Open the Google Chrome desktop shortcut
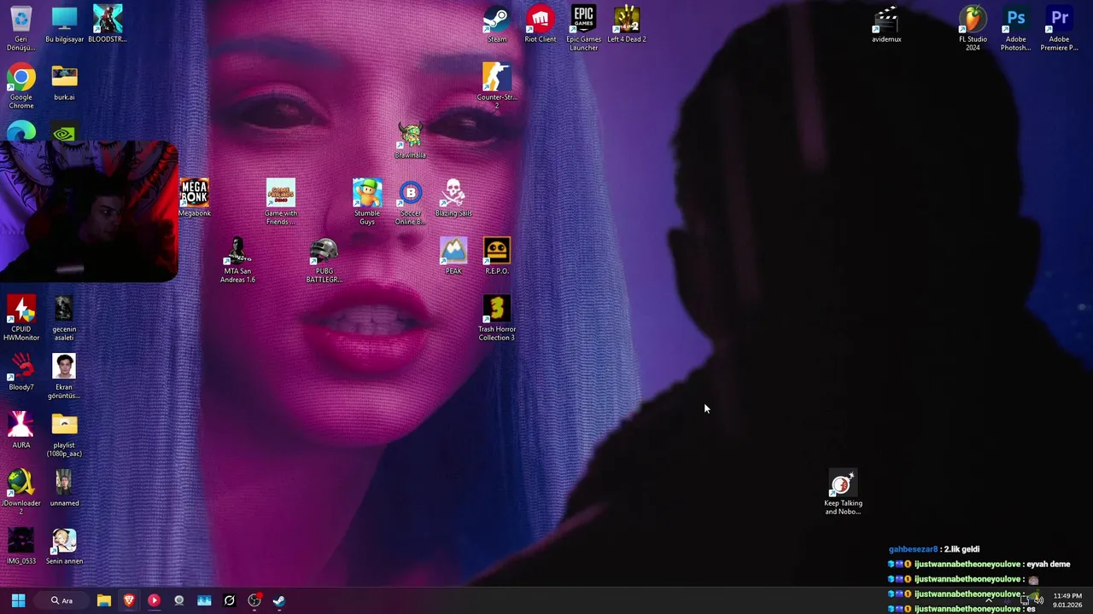Screen dimensions: 1093x614 [20, 86]
